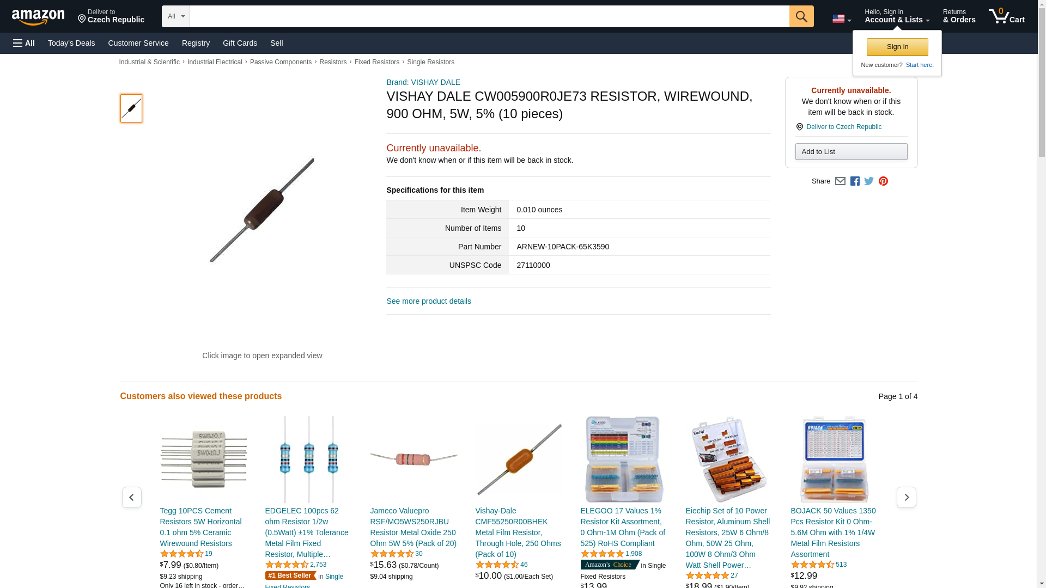Share product on Facebook icon
Image resolution: width=1046 pixels, height=588 pixels.
(855, 181)
